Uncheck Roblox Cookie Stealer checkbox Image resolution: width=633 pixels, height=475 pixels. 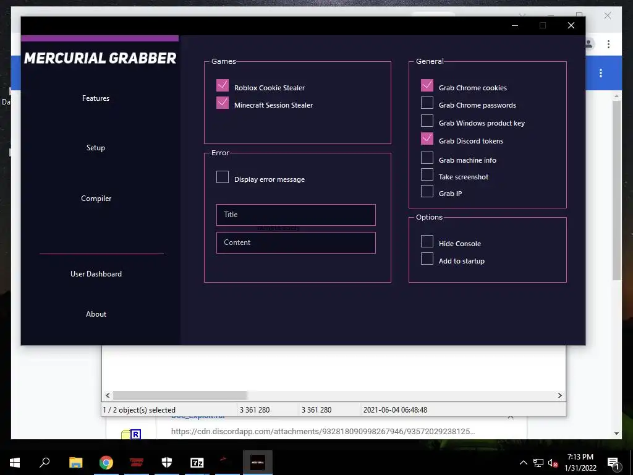pos(223,85)
